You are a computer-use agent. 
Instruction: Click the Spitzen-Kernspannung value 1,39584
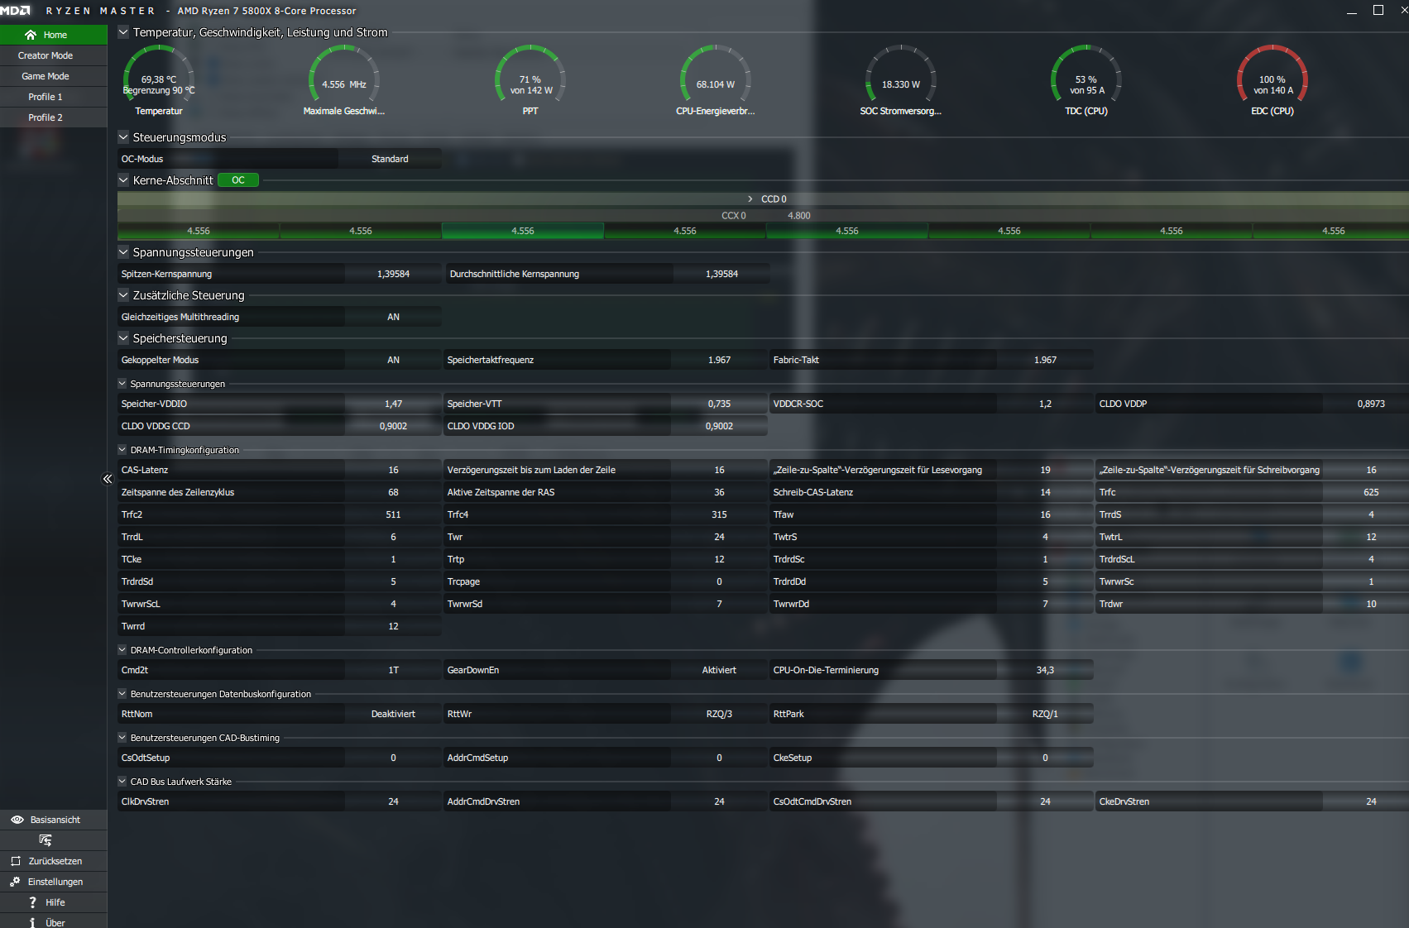[x=393, y=274]
